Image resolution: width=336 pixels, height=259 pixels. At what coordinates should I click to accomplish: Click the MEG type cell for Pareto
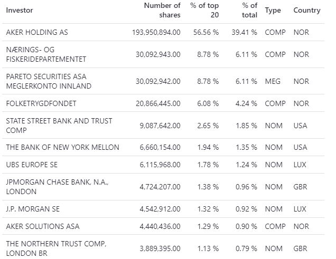(x=273, y=81)
